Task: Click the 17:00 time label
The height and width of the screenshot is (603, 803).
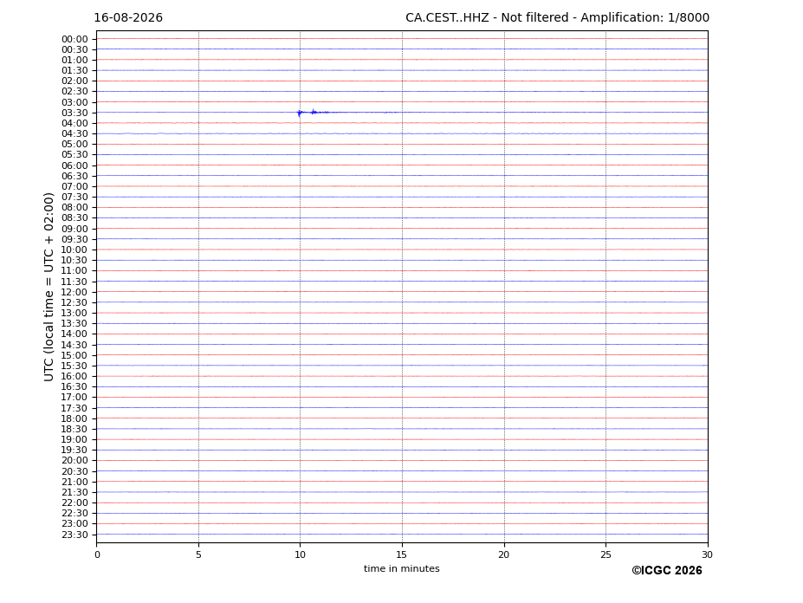Action: (74, 397)
